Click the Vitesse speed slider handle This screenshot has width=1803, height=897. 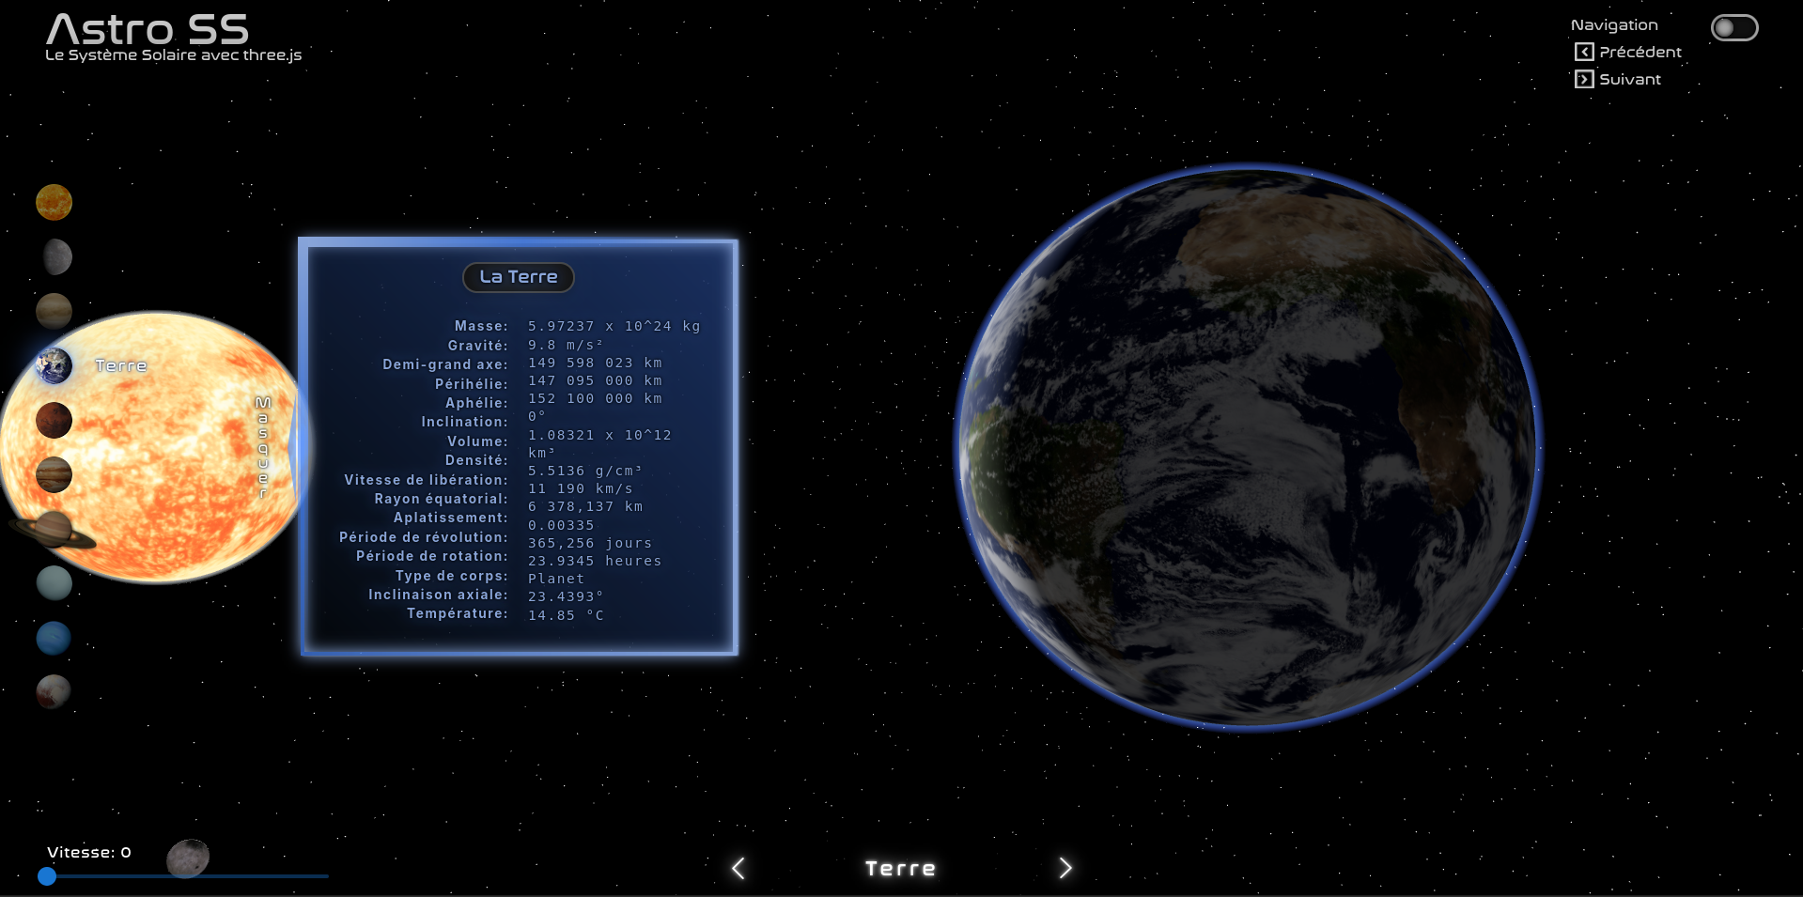47,876
